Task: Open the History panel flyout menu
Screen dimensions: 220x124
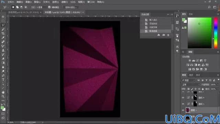Action: 172,14
